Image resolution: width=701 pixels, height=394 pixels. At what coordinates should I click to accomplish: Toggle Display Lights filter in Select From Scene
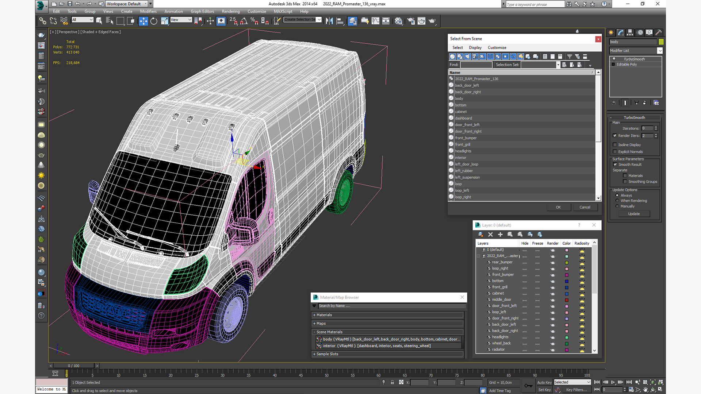pyautogui.click(x=468, y=57)
